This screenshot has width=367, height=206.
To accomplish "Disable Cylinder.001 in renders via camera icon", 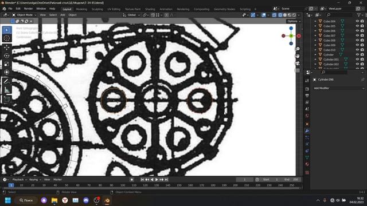I will (x=362, y=60).
